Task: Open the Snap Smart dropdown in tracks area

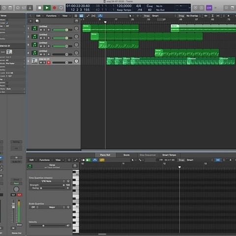Action: [x=164, y=16]
